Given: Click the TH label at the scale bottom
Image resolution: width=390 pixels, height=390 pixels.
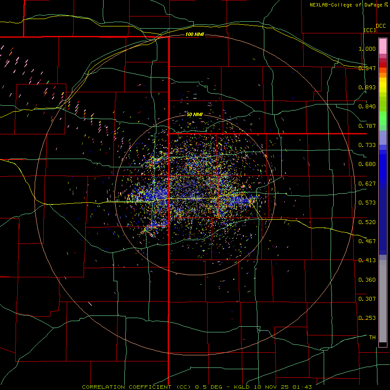Looking at the screenshot, I should click(372, 338).
